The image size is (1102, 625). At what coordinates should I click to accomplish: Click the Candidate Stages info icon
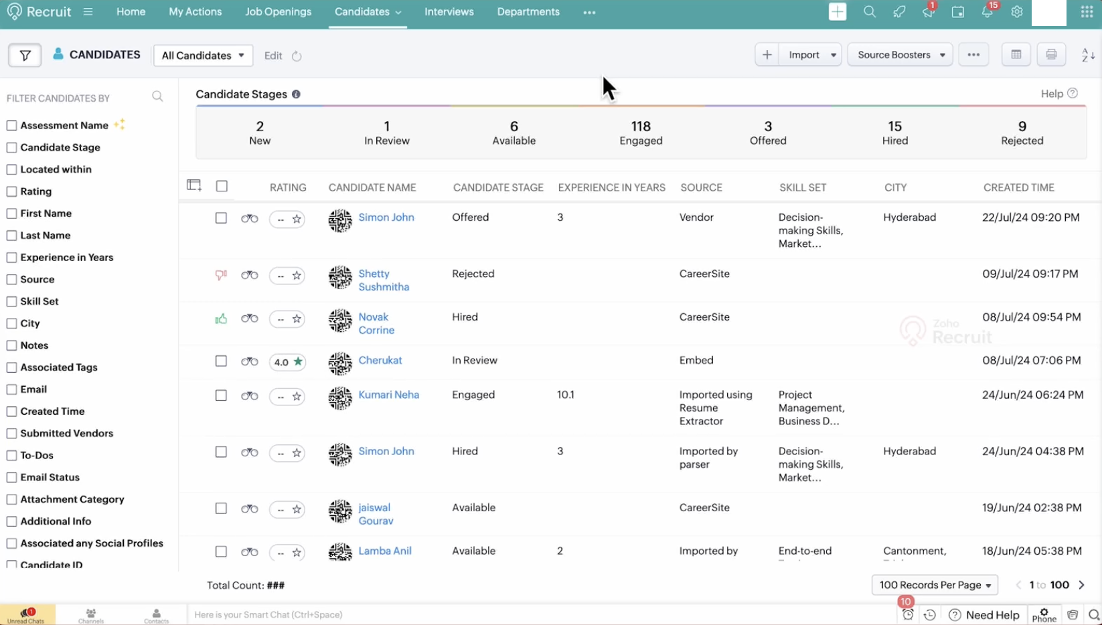pyautogui.click(x=296, y=94)
